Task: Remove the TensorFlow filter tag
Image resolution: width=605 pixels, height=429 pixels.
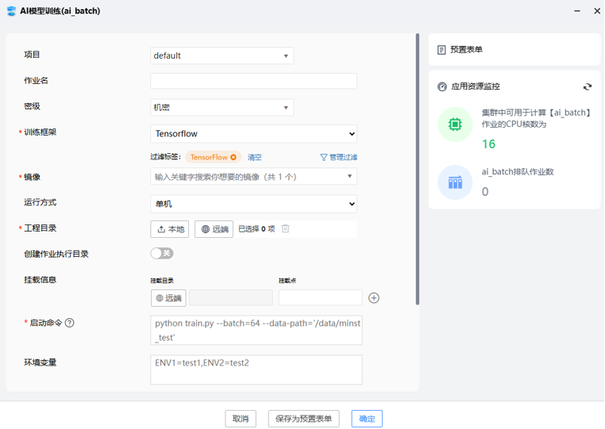Action: [233, 157]
